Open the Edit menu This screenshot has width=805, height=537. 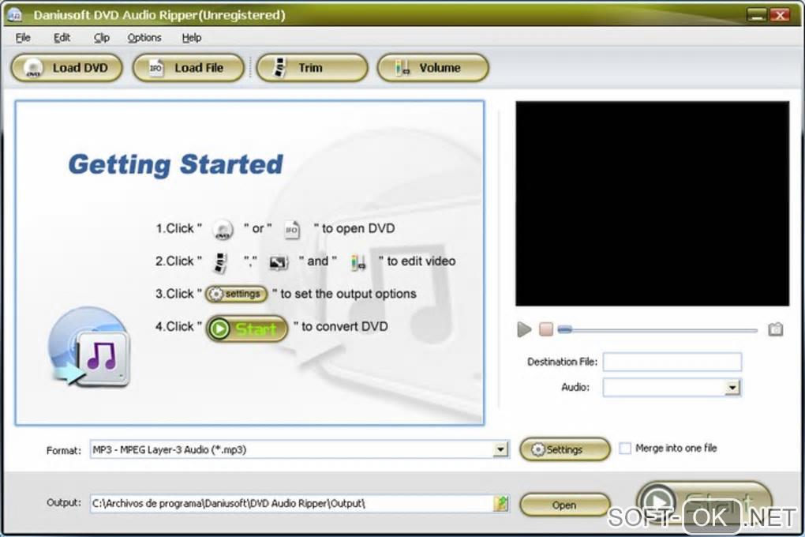(x=62, y=38)
